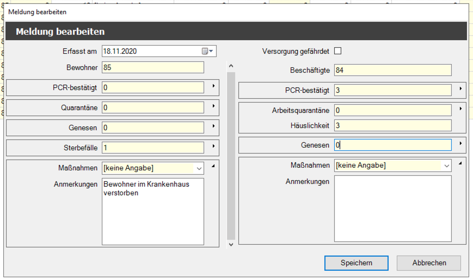This screenshot has height=280, width=473.
Task: Expand the residents PCR-bestätigt section arrow
Action: 213,86
